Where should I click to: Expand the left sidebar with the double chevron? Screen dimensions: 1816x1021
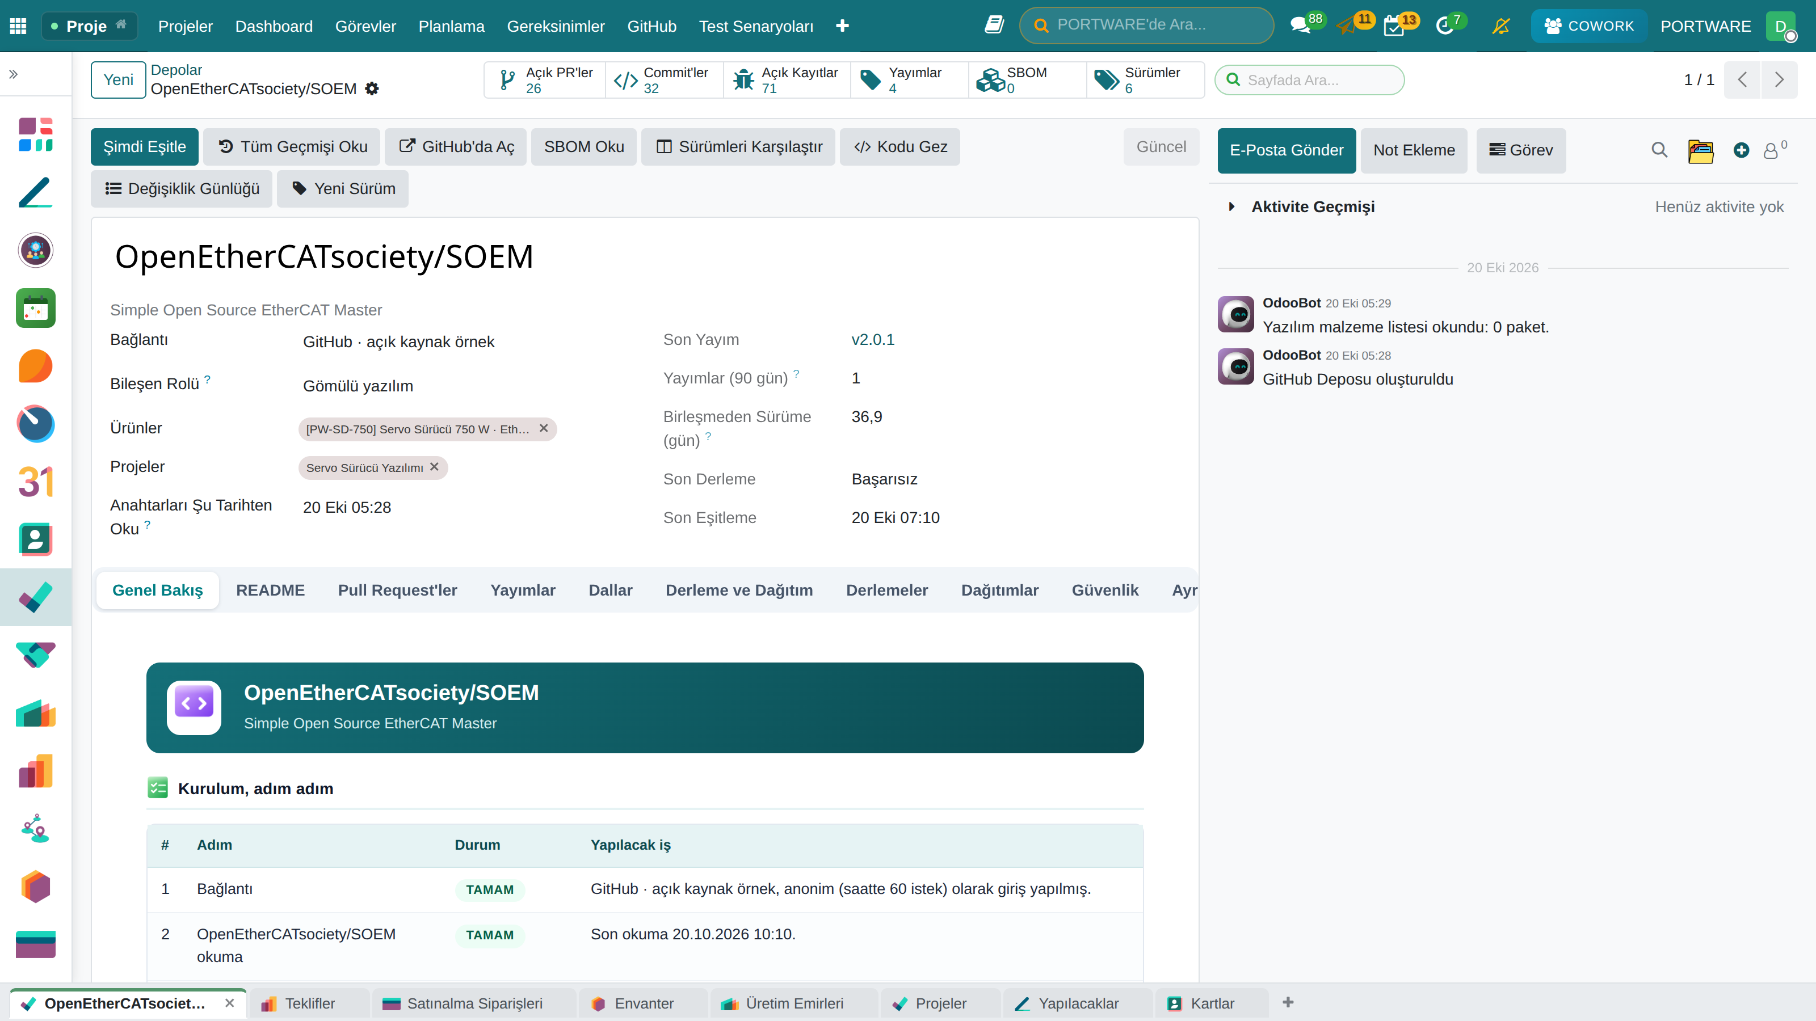pyautogui.click(x=14, y=74)
